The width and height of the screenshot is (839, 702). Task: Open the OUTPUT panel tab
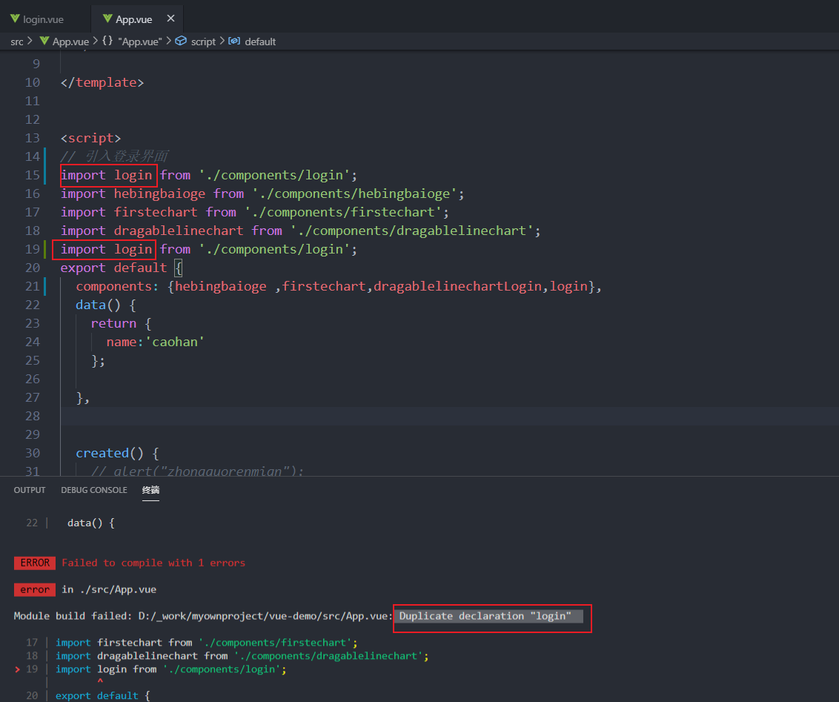click(30, 490)
